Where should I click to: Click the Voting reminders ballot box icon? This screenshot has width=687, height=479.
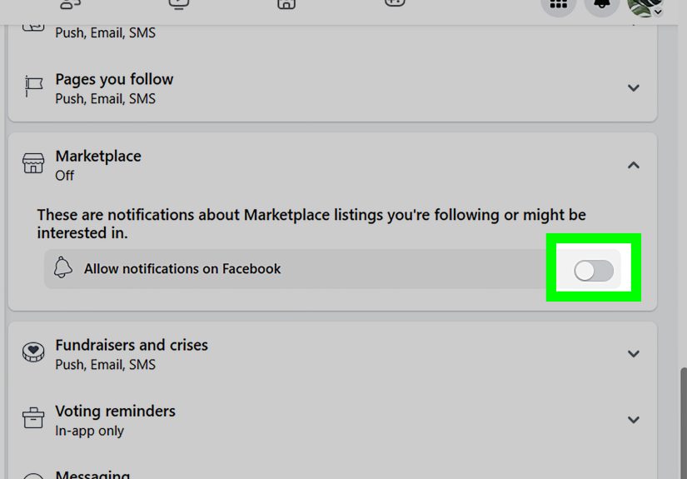(x=33, y=417)
